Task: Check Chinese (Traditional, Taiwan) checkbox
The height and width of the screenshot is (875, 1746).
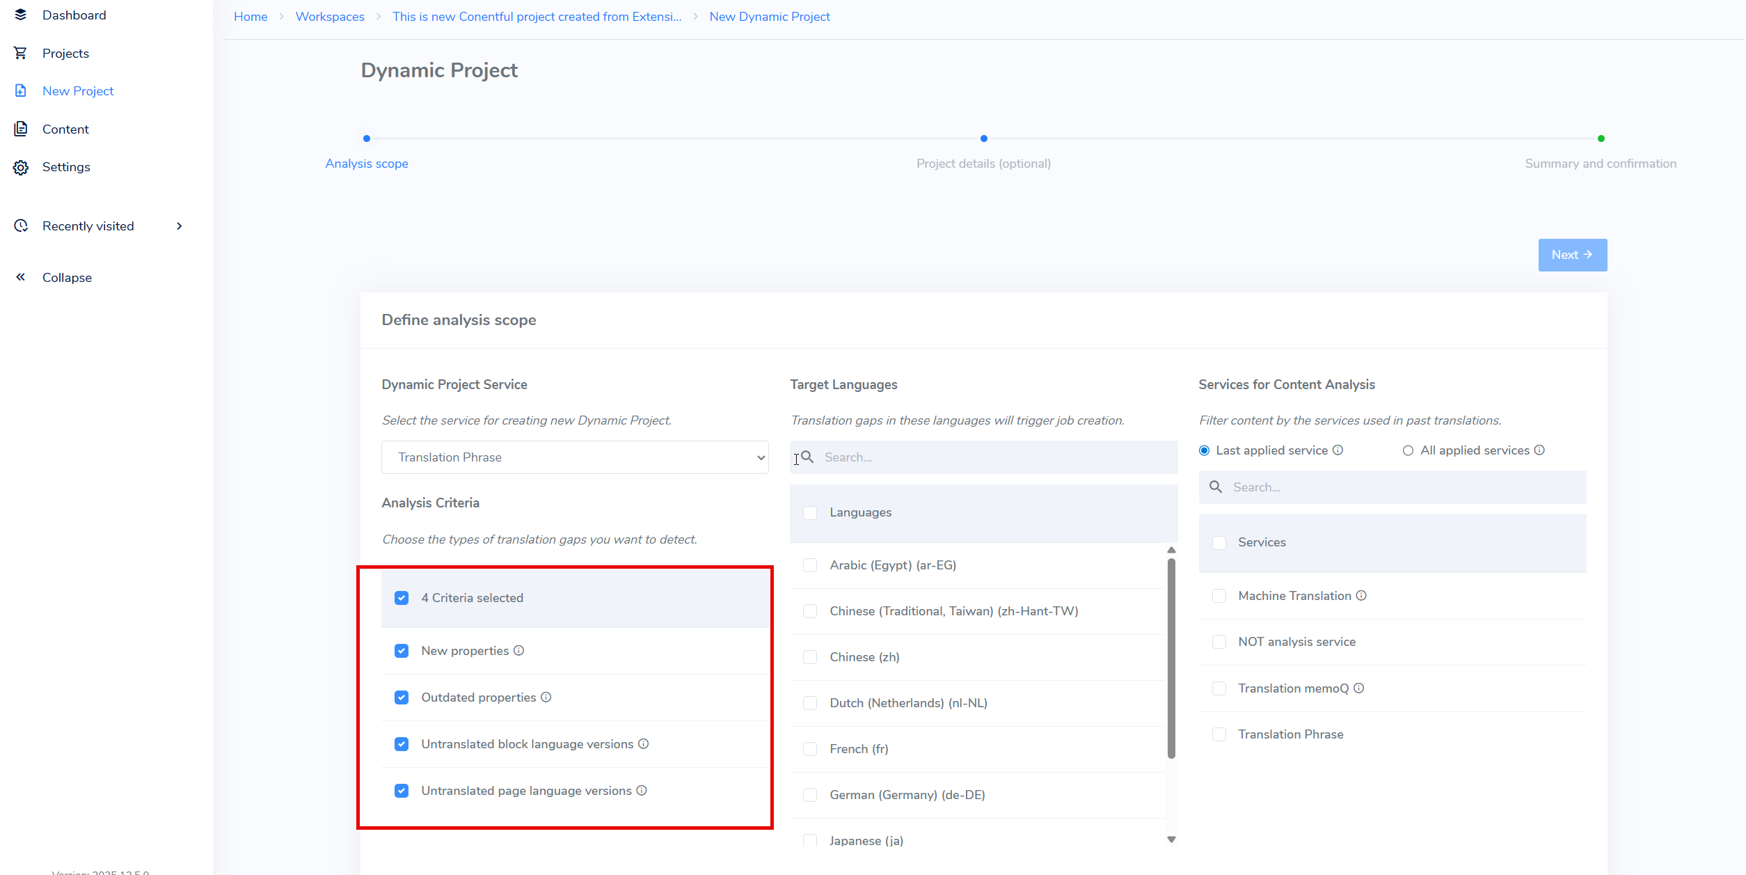Action: [x=810, y=611]
